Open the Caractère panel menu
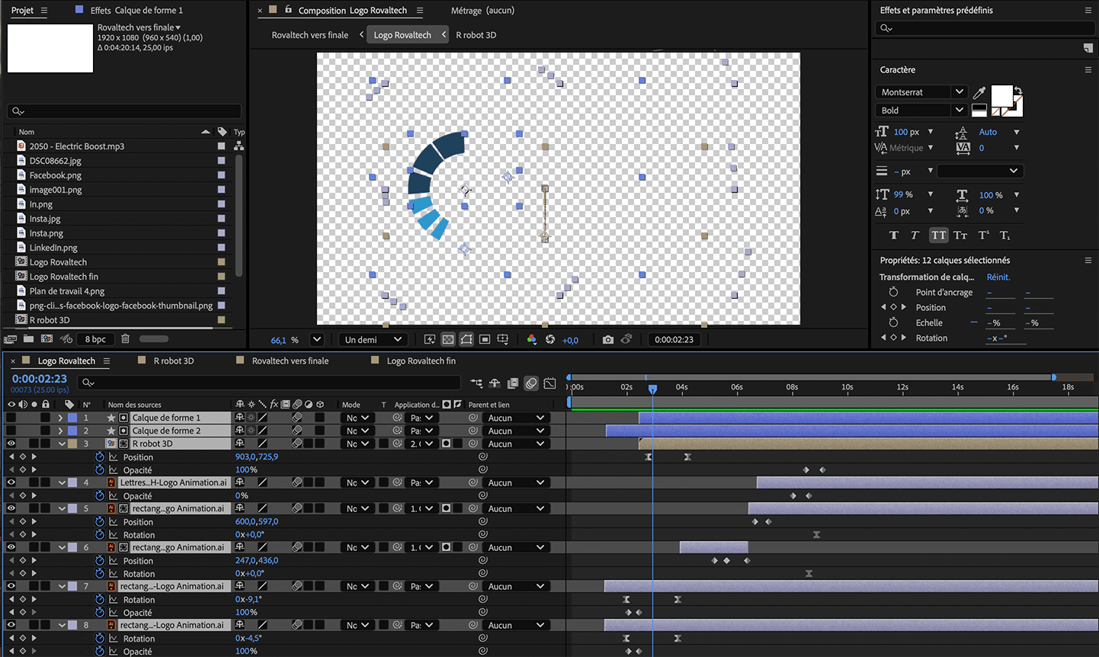The image size is (1099, 657). 1088,69
